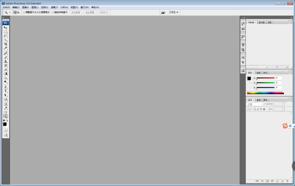Pick the Crop tool
The image size is (295, 186).
click(x=6, y=44)
